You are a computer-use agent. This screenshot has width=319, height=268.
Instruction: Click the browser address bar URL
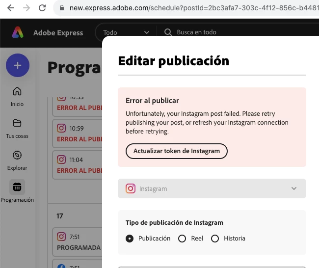click(x=194, y=8)
